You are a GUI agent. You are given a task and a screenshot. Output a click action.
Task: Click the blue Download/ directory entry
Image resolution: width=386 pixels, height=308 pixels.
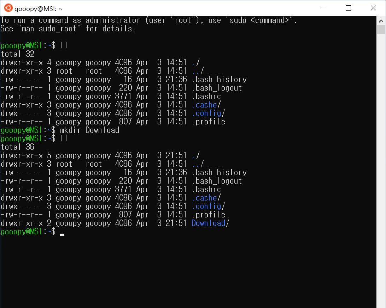210,223
